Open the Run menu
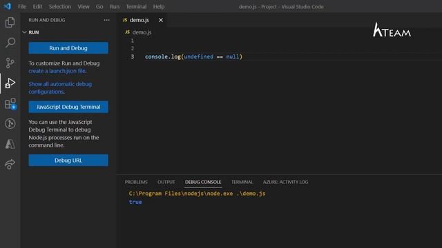 point(115,6)
